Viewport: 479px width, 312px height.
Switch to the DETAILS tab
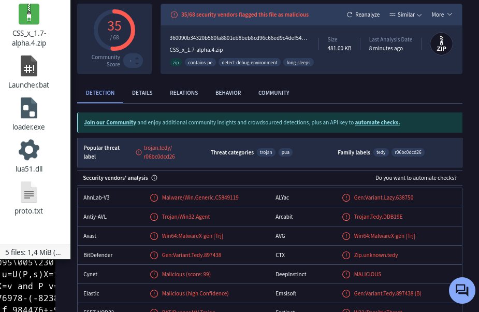point(142,93)
